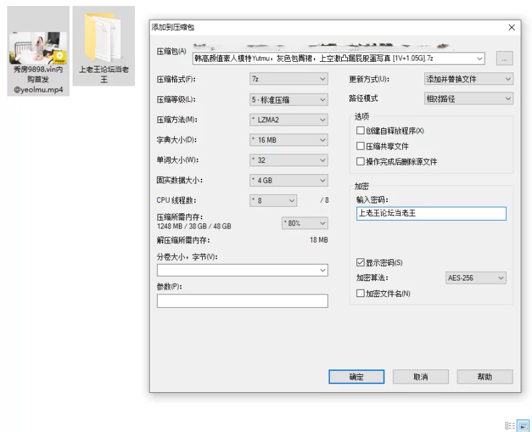Image resolution: width=532 pixels, height=432 pixels.
Task: Open the 固实数据大小 4 GB dropdown
Action: pos(289,180)
